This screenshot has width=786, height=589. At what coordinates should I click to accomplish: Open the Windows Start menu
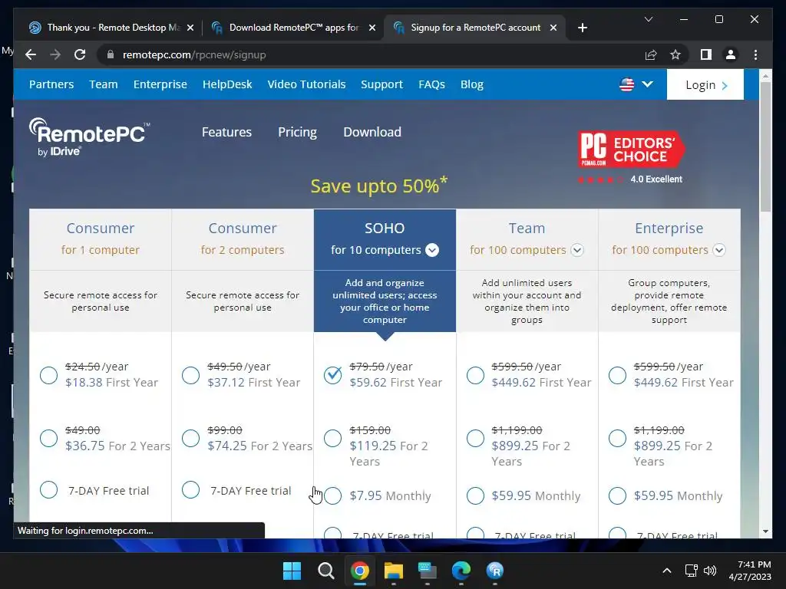tap(292, 571)
